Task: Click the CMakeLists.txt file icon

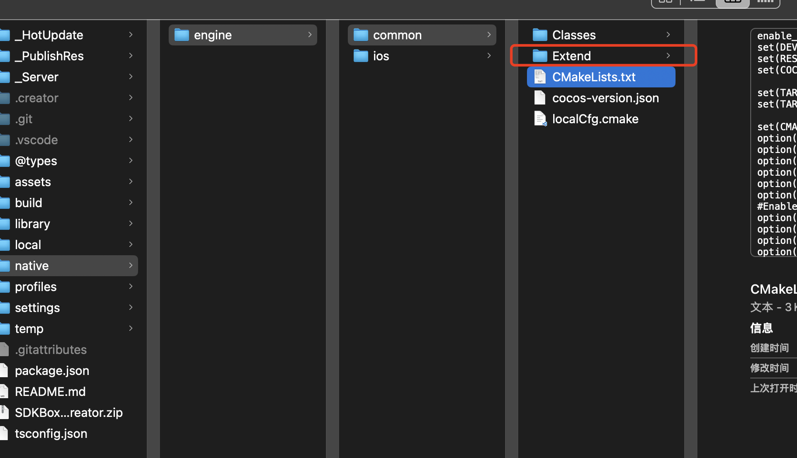Action: click(x=540, y=76)
